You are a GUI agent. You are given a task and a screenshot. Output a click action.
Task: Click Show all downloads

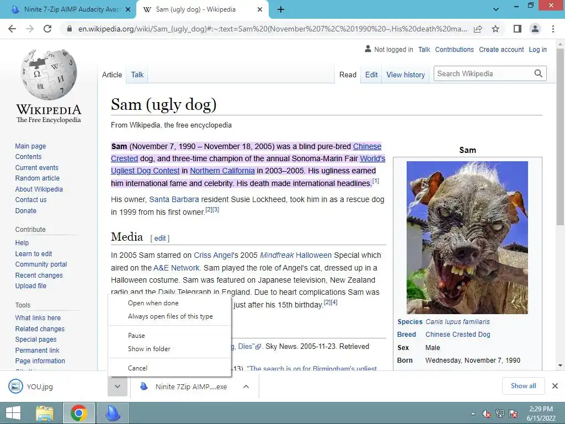523,386
